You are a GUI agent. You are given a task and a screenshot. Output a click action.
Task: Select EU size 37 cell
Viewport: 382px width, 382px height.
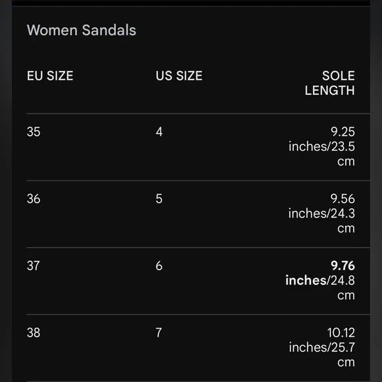[x=34, y=266]
